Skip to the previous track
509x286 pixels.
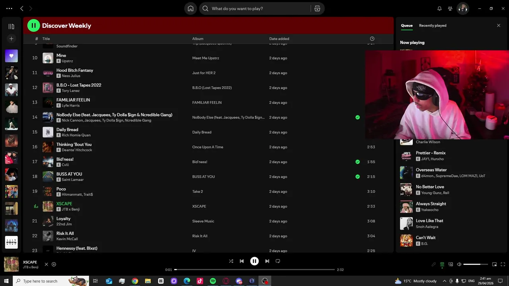coord(242,261)
